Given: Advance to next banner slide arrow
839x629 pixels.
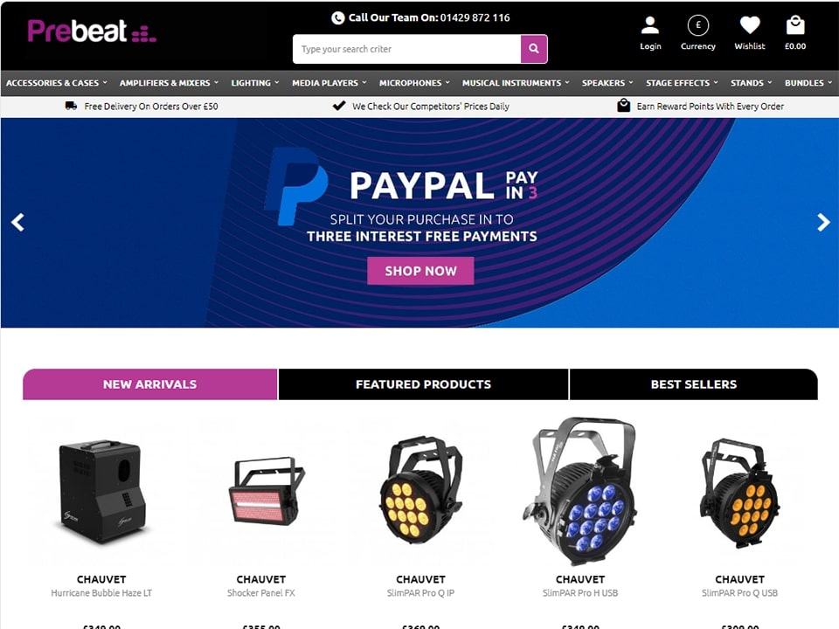Looking at the screenshot, I should pyautogui.click(x=823, y=222).
